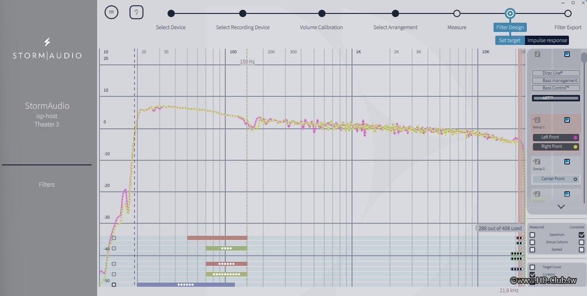587x296 pixels.
Task: Click the blue link icon above Dirac Live
Action: coord(567,54)
